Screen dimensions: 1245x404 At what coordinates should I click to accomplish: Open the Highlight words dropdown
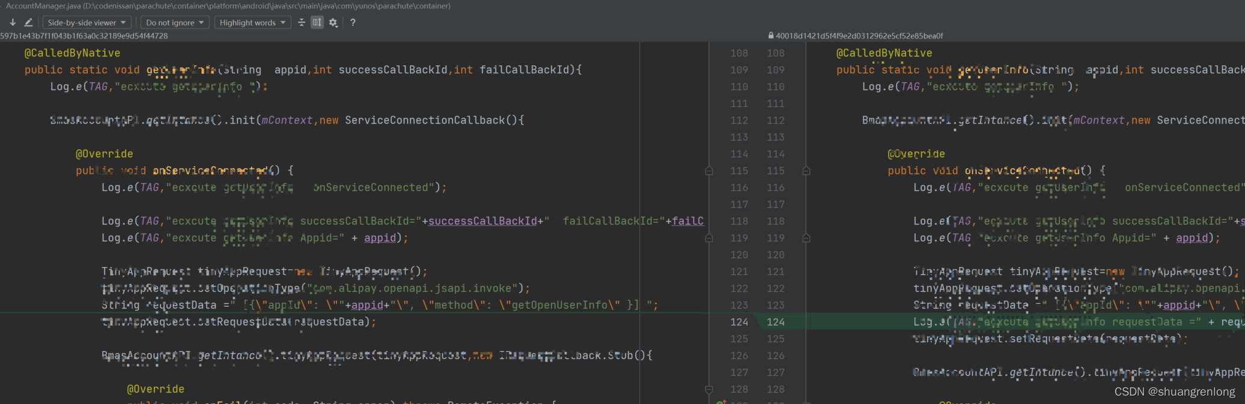(x=252, y=22)
